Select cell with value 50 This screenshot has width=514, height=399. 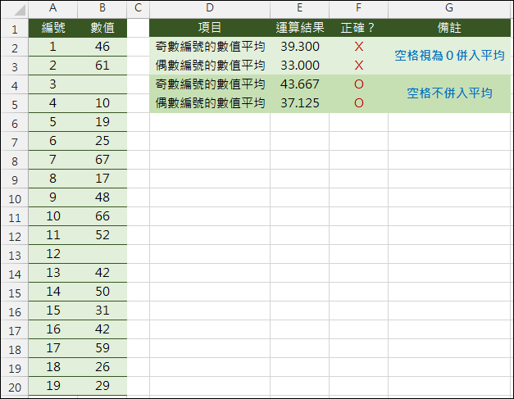pos(102,292)
